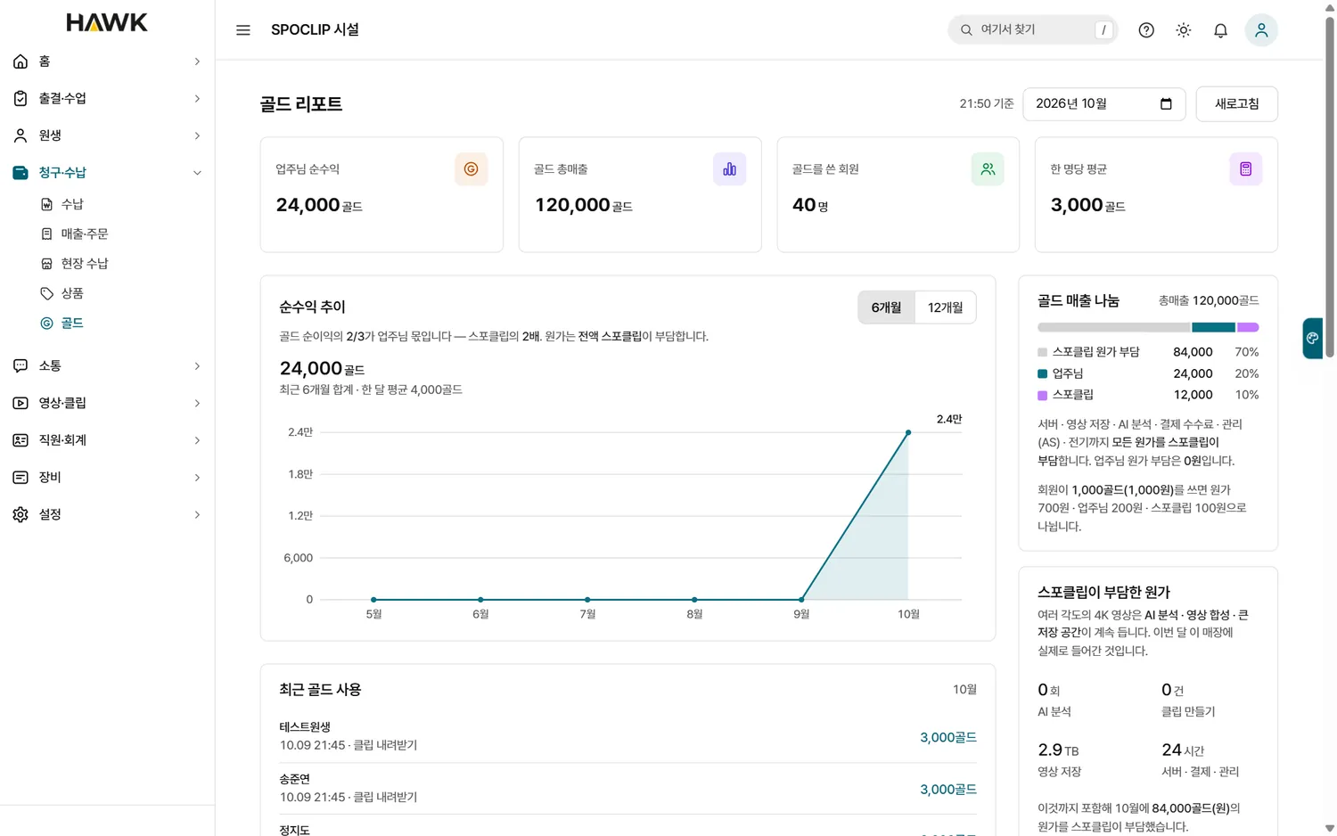Image resolution: width=1337 pixels, height=836 pixels.
Task: Open the user profile avatar
Action: [x=1261, y=30]
